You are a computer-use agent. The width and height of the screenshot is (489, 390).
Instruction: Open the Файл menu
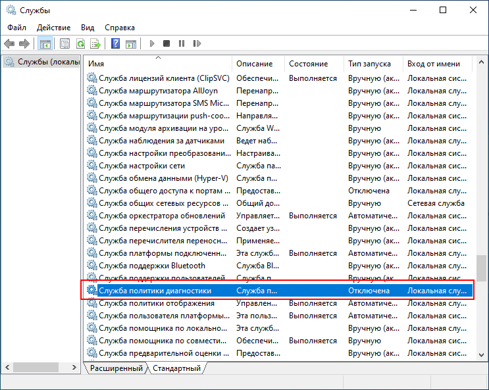(x=17, y=28)
